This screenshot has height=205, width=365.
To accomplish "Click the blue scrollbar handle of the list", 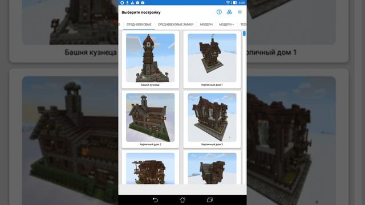I will (244, 34).
